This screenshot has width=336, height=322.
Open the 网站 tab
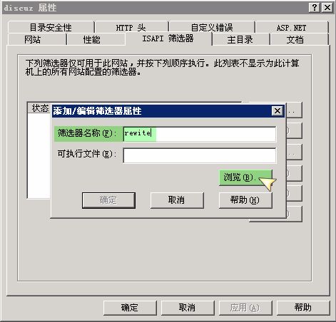[x=33, y=39]
